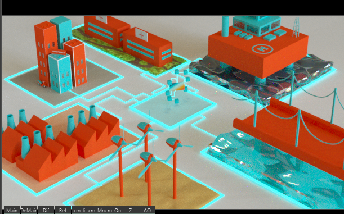Viewport: 344px width, 214px height.
Task: View the cm-li pass tab
Action: pyautogui.click(x=79, y=210)
